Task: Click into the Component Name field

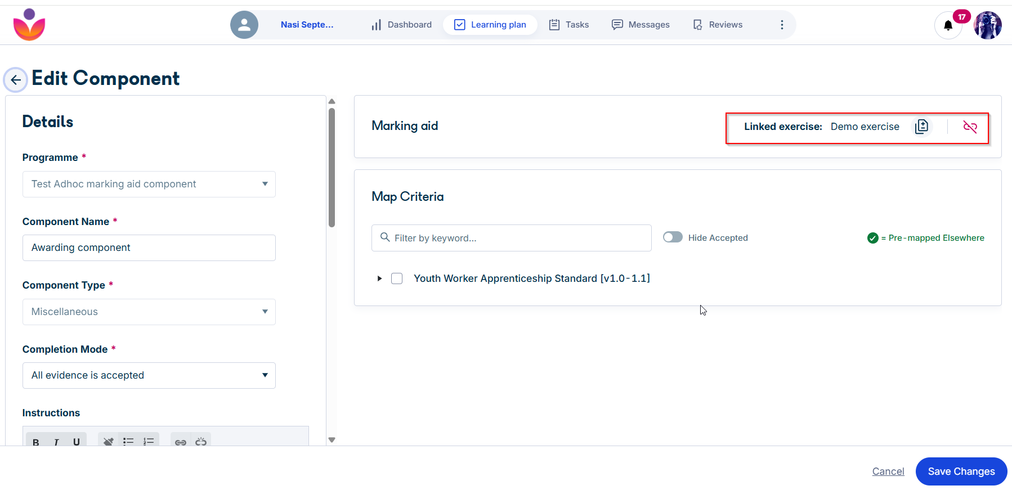Action: pos(149,248)
